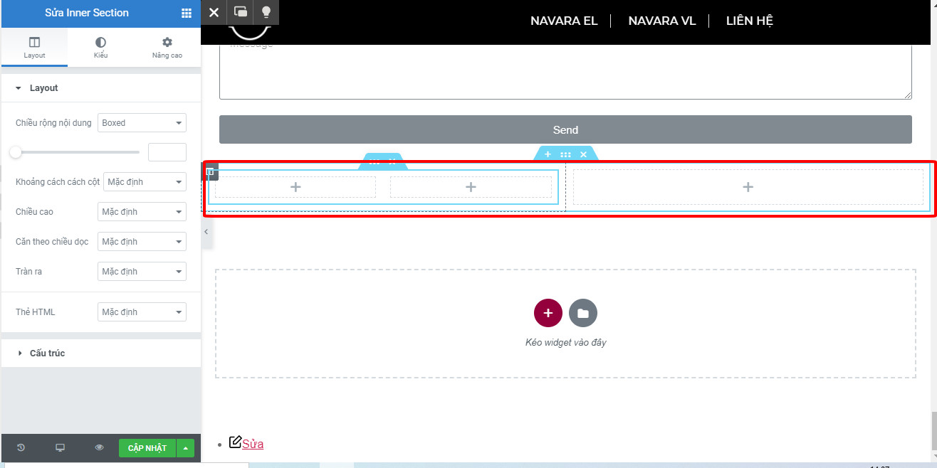Open the widgets grid menu icon
The width and height of the screenshot is (937, 468).
[x=187, y=13]
